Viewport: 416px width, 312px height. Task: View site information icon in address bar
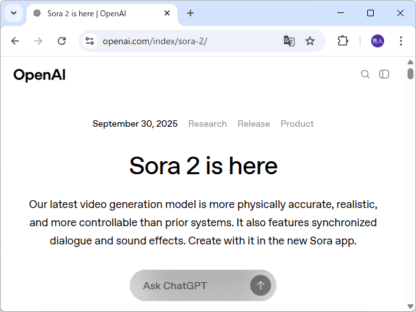point(90,41)
